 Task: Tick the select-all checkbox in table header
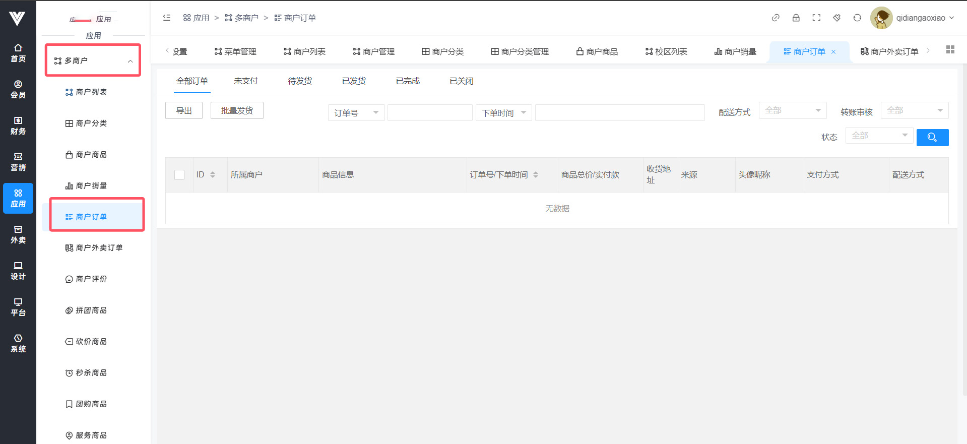(179, 175)
